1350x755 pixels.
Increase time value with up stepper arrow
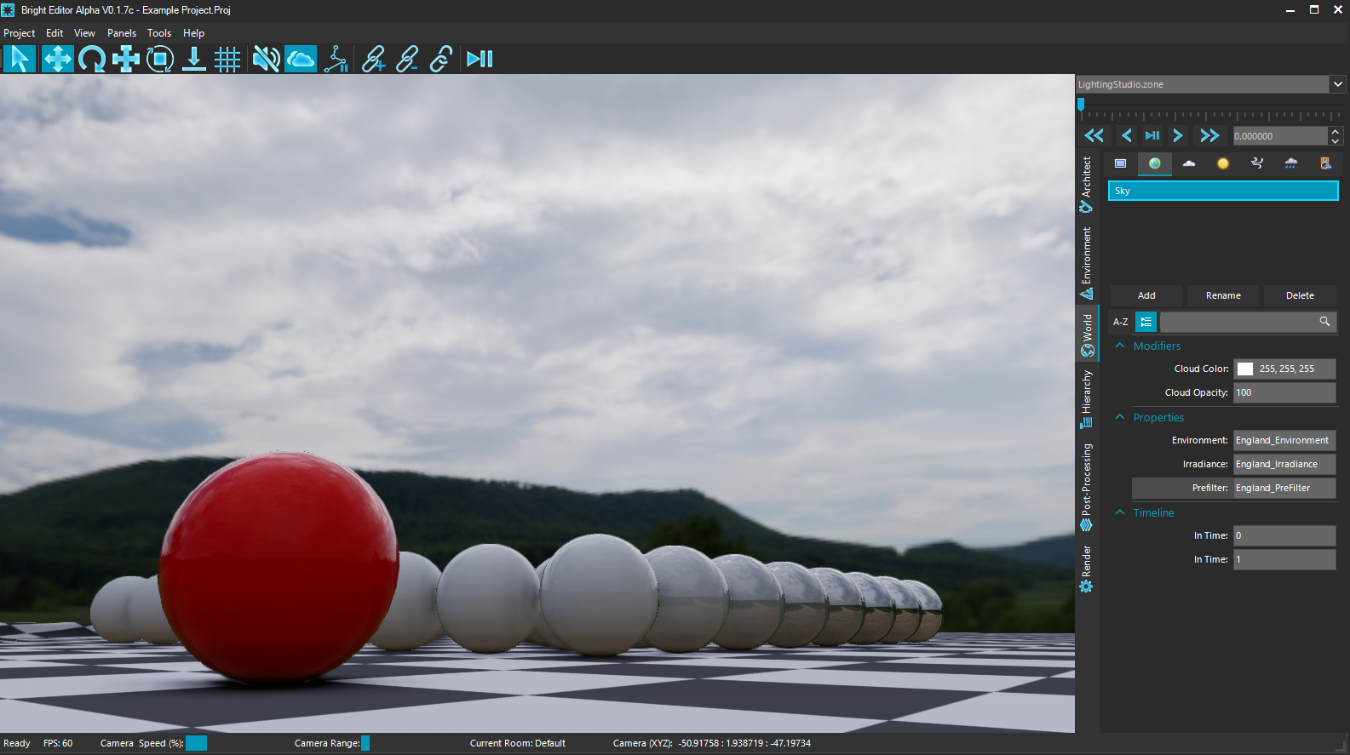click(x=1336, y=131)
